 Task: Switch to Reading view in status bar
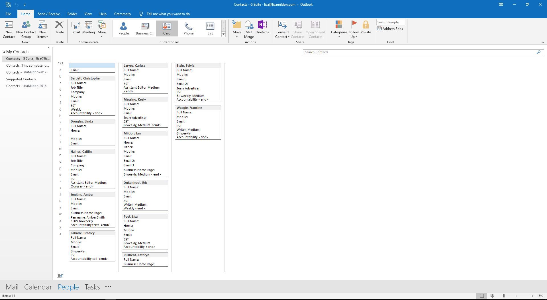pyautogui.click(x=492, y=296)
